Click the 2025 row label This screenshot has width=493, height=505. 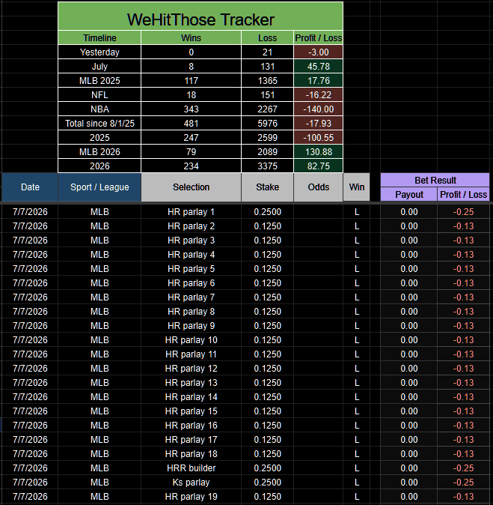point(99,138)
